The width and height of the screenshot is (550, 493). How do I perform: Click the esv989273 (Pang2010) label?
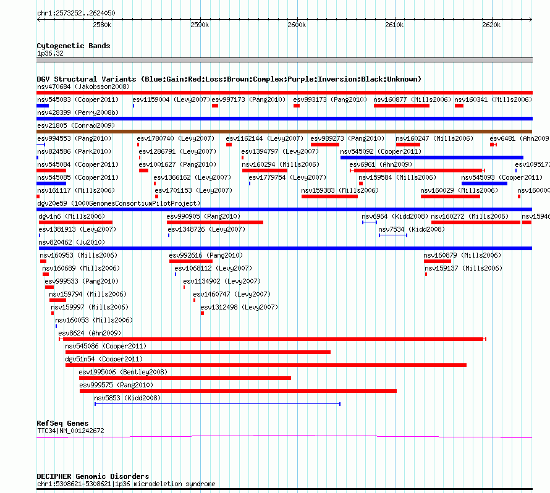click(x=347, y=138)
